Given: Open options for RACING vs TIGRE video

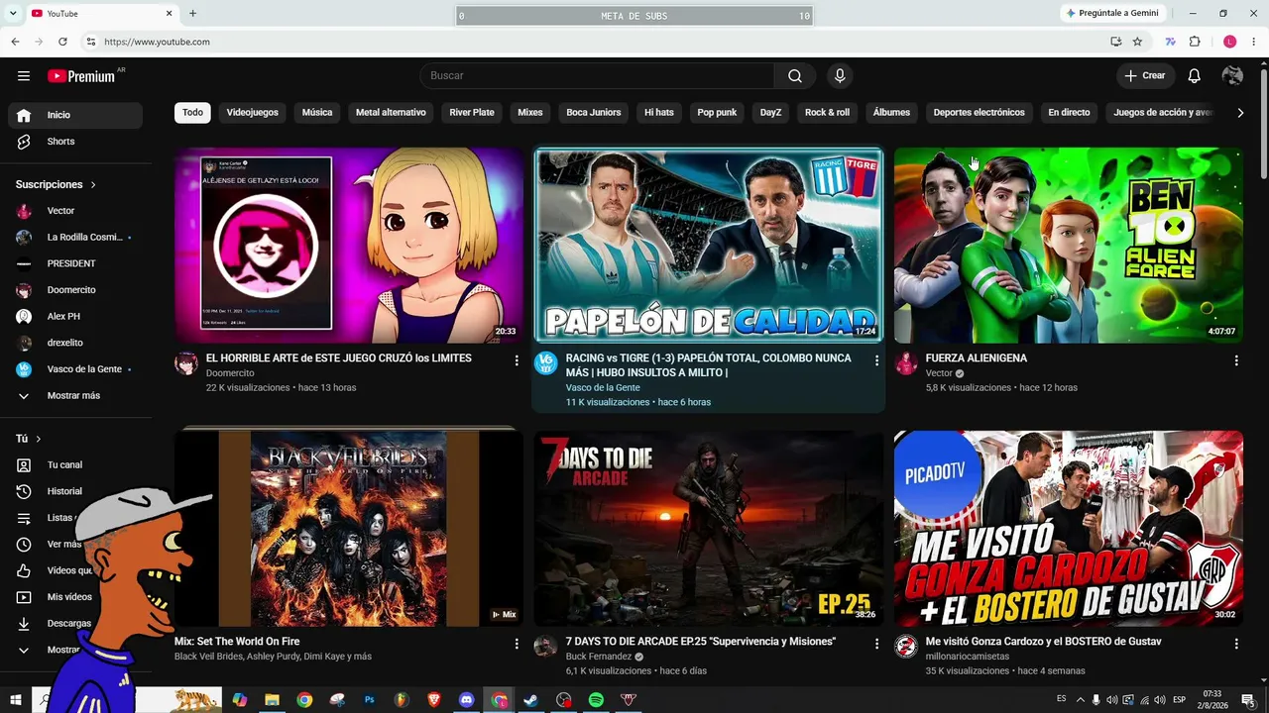Looking at the screenshot, I should click(x=876, y=360).
